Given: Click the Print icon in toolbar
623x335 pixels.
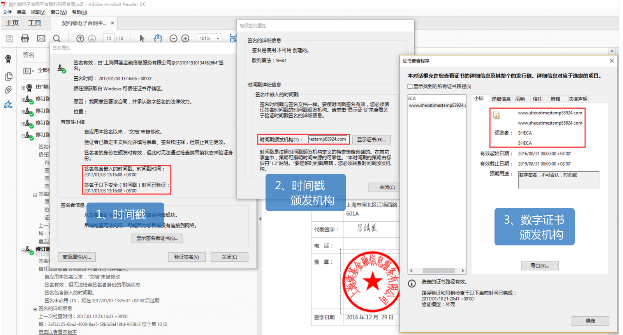Looking at the screenshot, I should pyautogui.click(x=25, y=38).
